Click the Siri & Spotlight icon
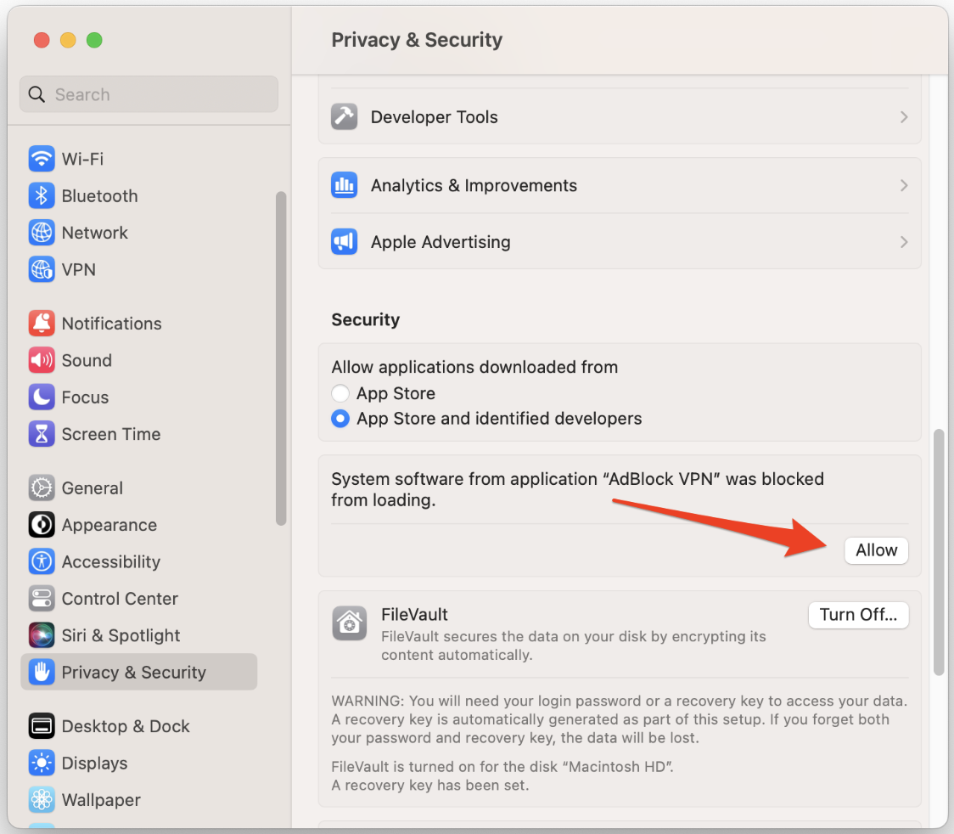Viewport: 954px width, 834px height. click(x=41, y=635)
